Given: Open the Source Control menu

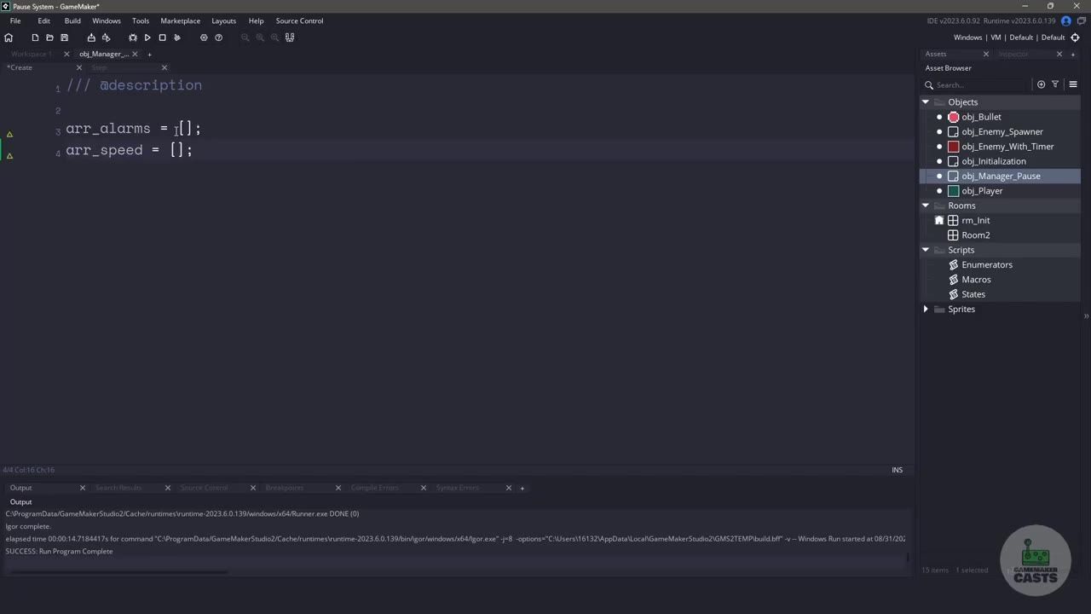Looking at the screenshot, I should click(299, 20).
